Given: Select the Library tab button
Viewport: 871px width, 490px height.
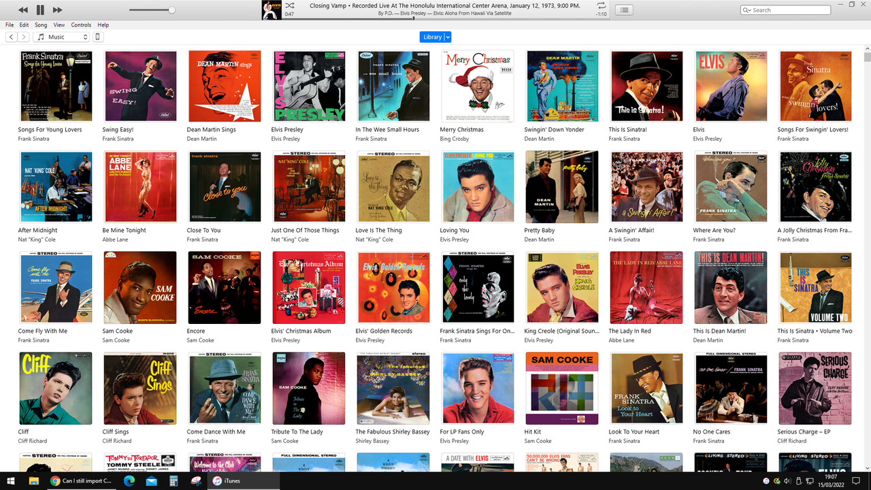Looking at the screenshot, I should pyautogui.click(x=432, y=37).
